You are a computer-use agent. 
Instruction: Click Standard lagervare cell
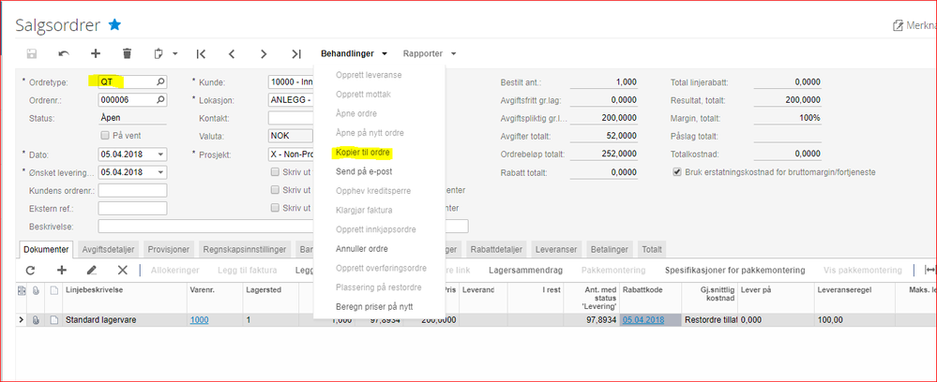125,320
